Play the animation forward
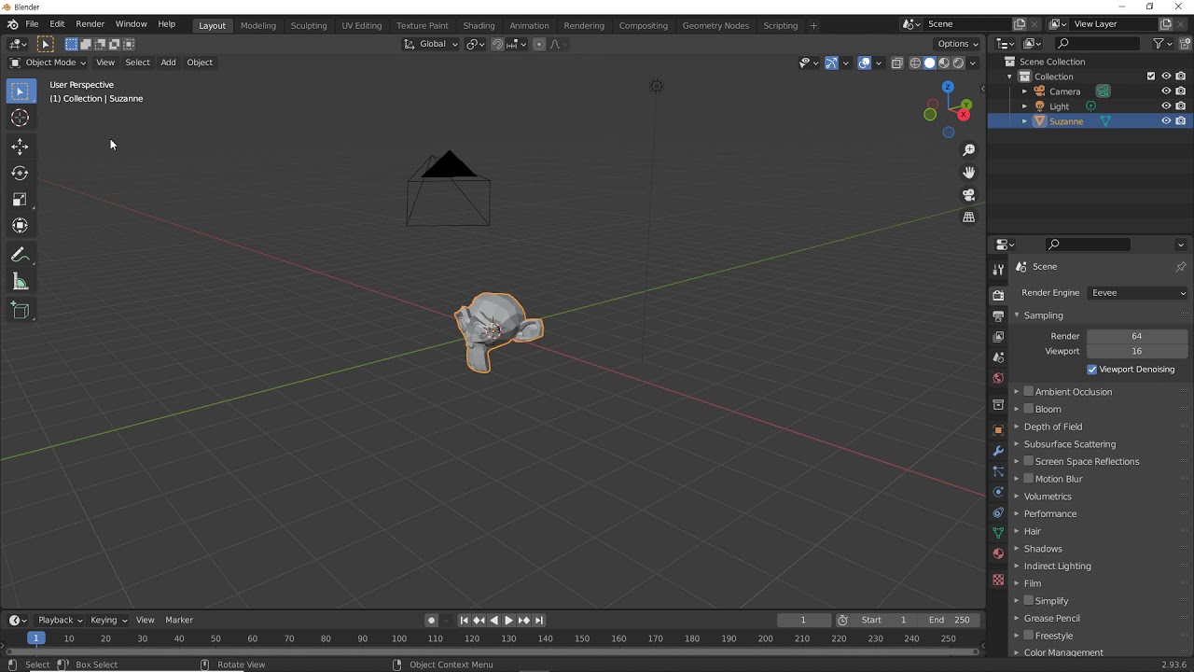This screenshot has width=1194, height=672. click(x=508, y=620)
